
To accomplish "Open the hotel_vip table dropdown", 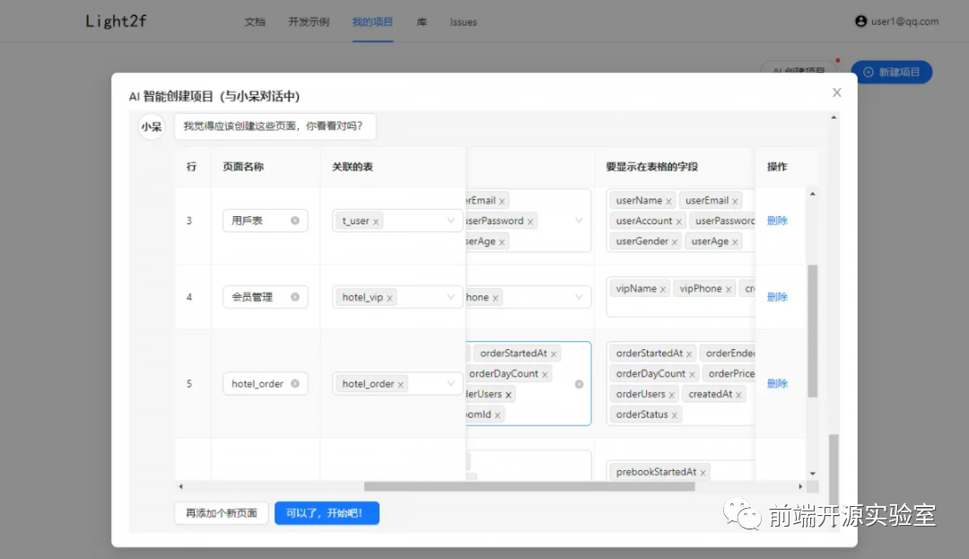I will (449, 297).
